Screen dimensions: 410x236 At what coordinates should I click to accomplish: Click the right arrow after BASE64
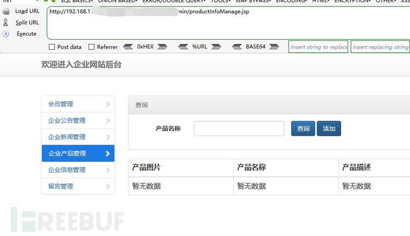coord(274,47)
